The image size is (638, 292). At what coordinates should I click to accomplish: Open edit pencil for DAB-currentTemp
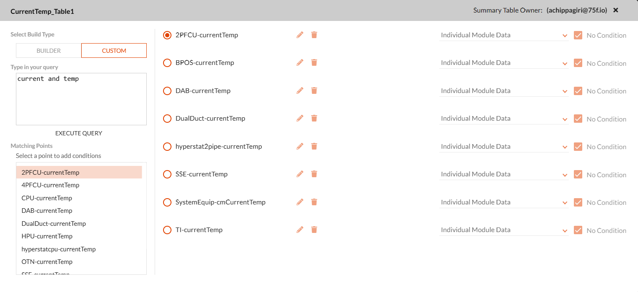click(300, 90)
